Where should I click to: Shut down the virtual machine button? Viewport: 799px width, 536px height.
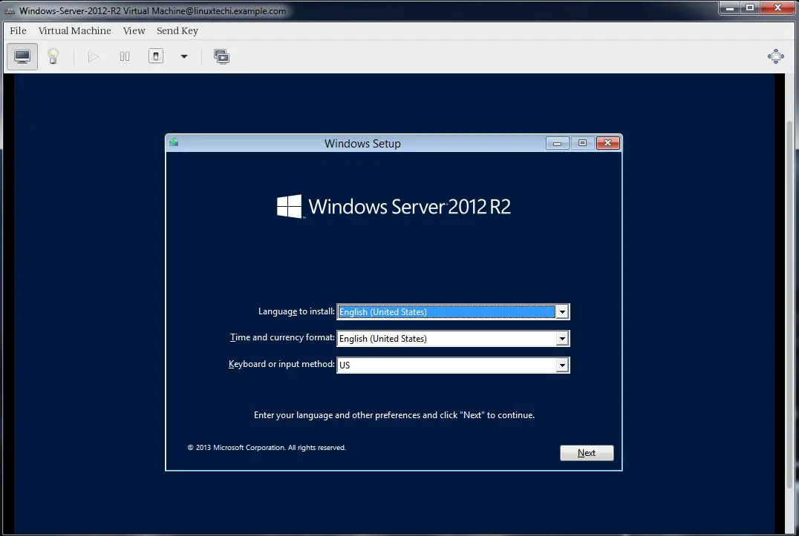click(x=156, y=56)
